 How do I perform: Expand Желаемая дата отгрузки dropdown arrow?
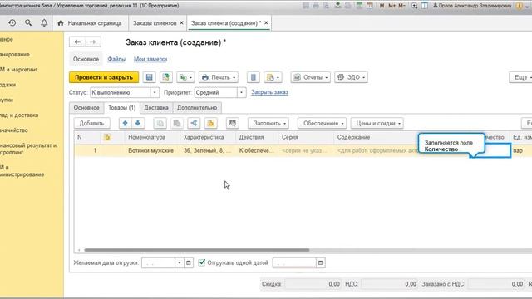pyautogui.click(x=180, y=262)
